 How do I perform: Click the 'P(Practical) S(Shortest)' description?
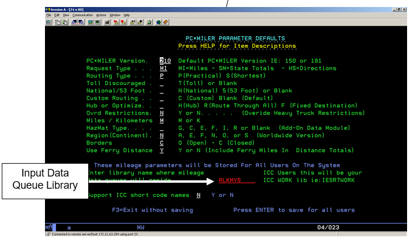click(222, 76)
